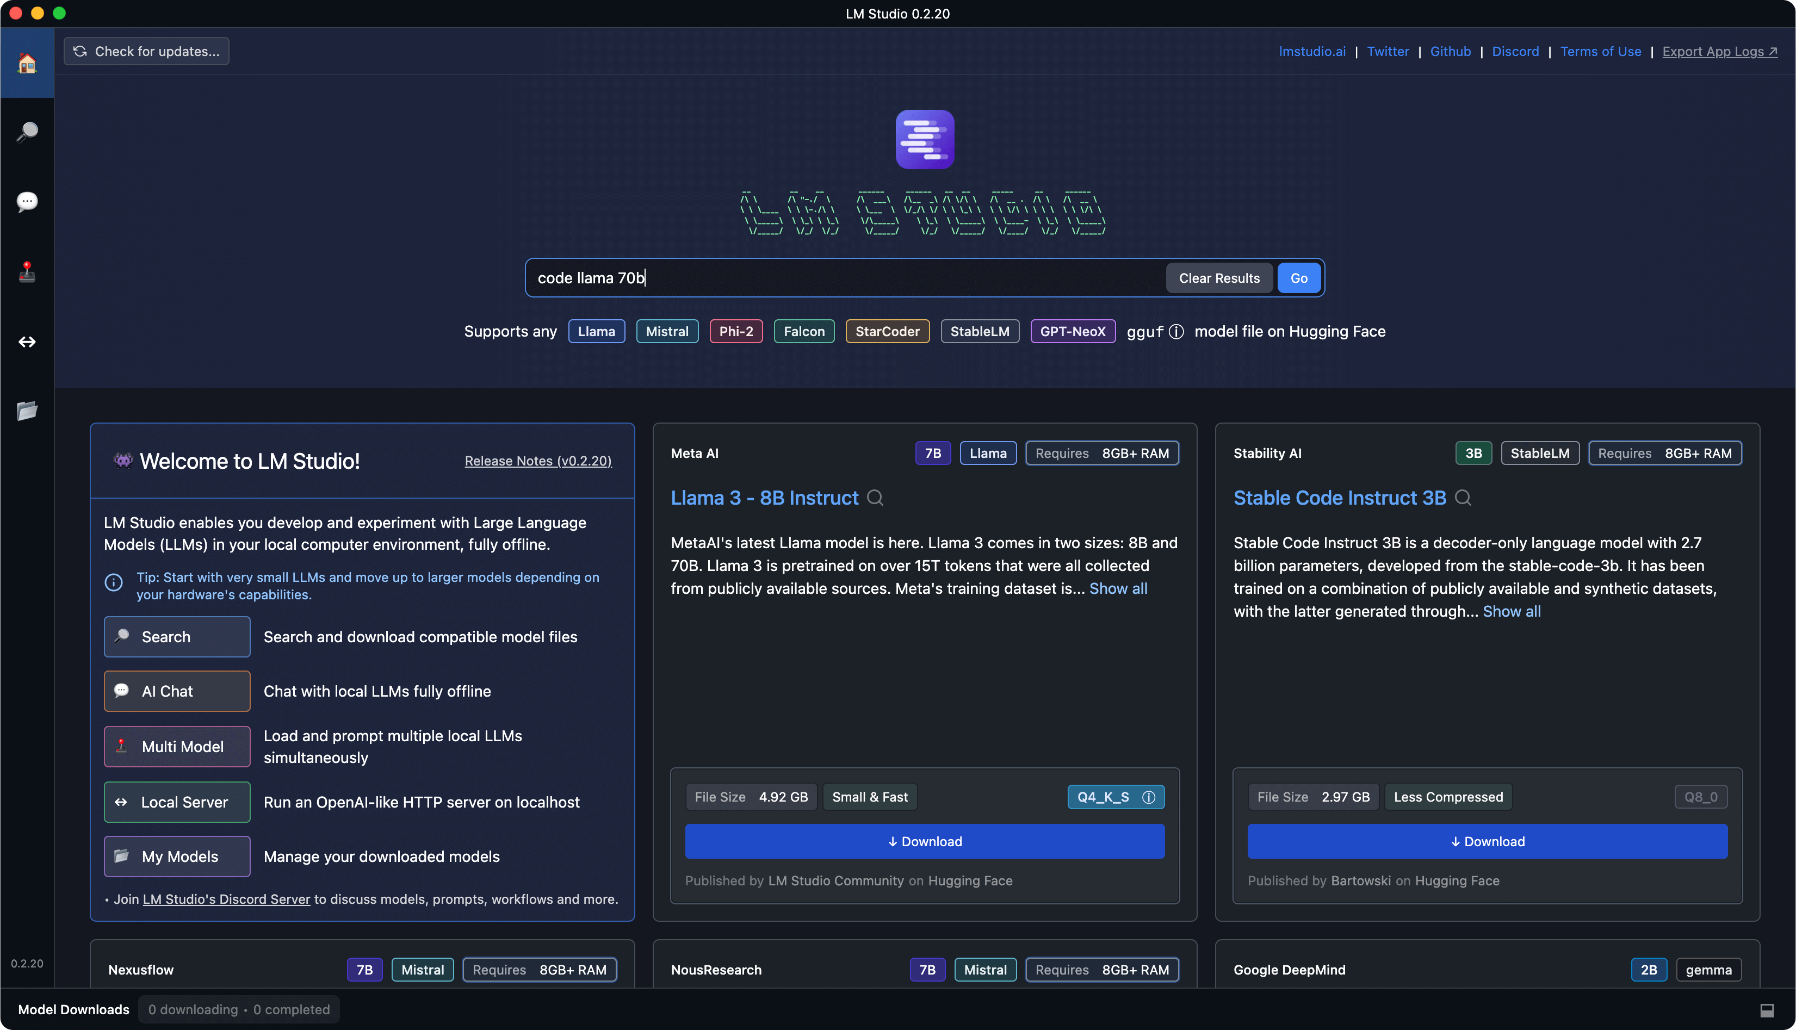This screenshot has height=1030, width=1796.
Task: Click the Requires 8GB+ RAM badge on the Meta AI card
Action: pos(1101,454)
